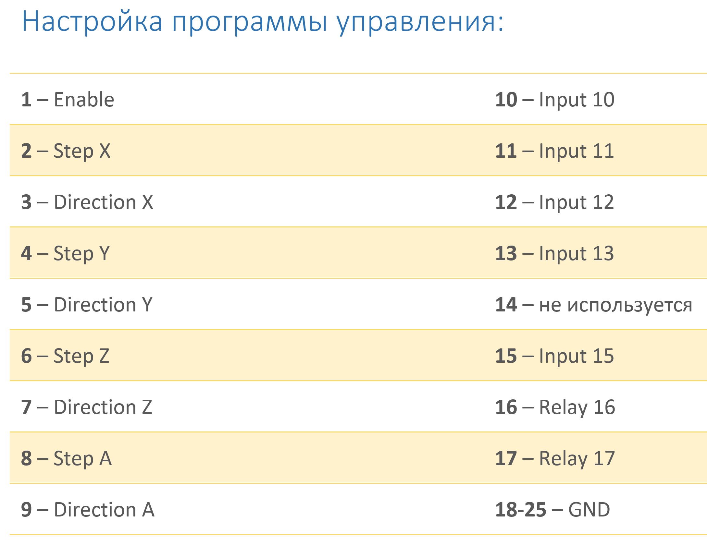This screenshot has height=546, width=707.
Task: Click the "10 – Input 10" entry
Action: [555, 99]
